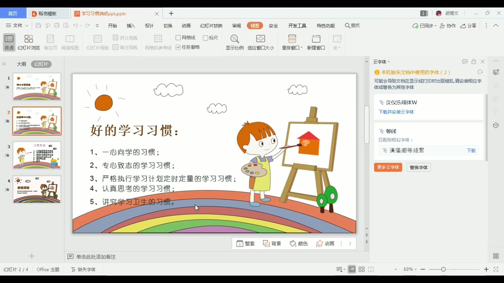Select slide 4 thumbnail
The width and height of the screenshot is (504, 283).
37,189
